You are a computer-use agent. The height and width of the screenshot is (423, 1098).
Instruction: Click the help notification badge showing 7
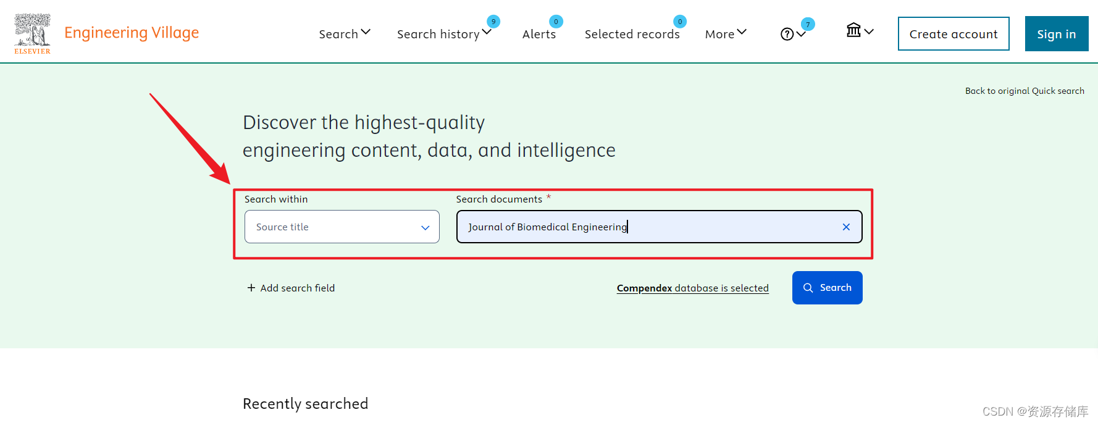808,25
